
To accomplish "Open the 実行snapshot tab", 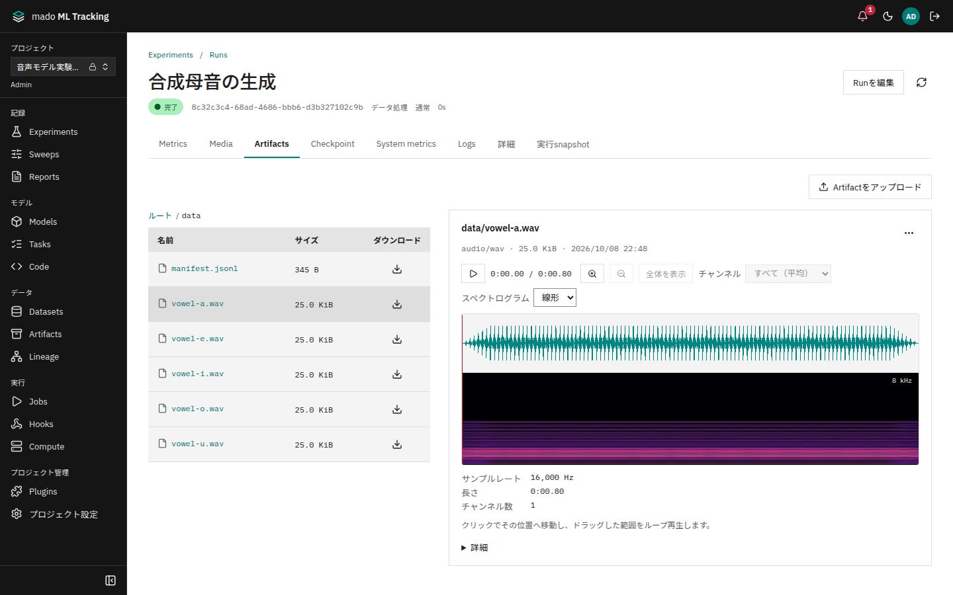I will point(563,144).
